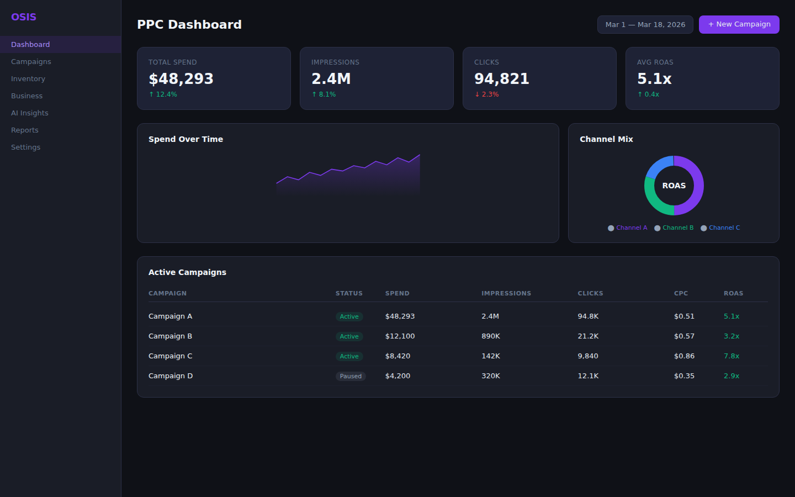
Task: Select Dashboard in the sidebar
Action: coord(30,44)
